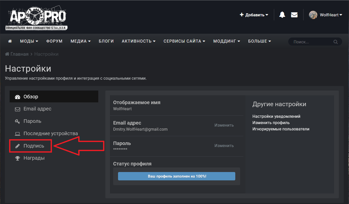Viewport: 349px width, 204px height.
Task: Click the pencil icon beside Подпись
Action: click(17, 146)
